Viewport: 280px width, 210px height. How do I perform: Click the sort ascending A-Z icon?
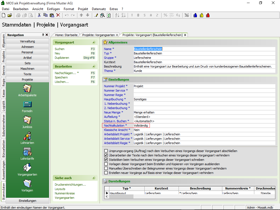117,15
